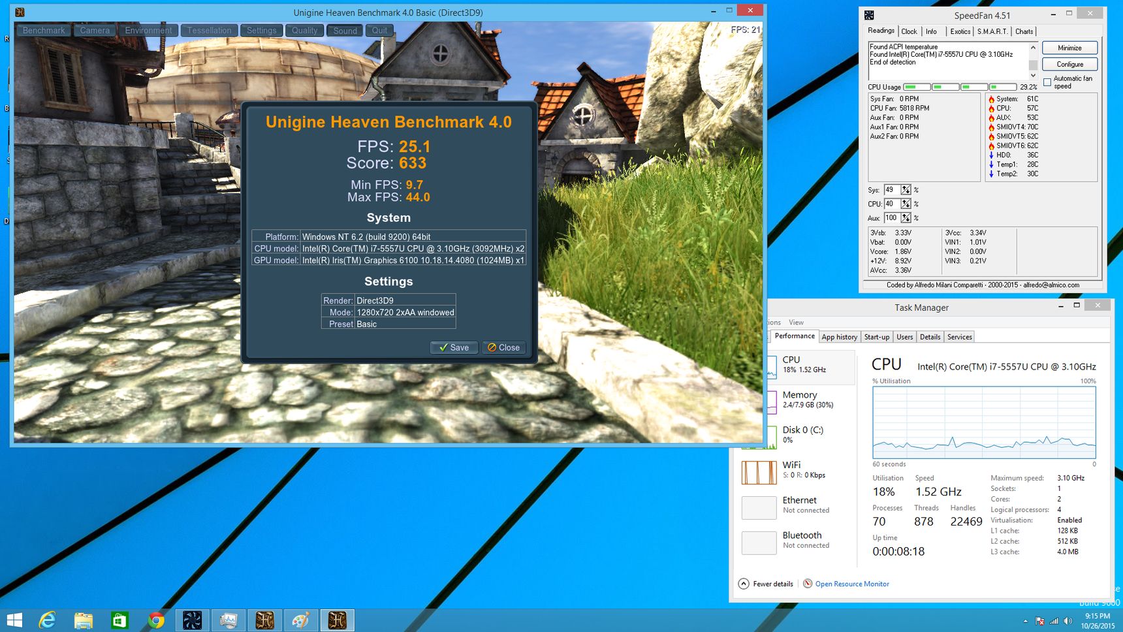The image size is (1123, 632).
Task: Click the down-arrow icon beside HD0 36C
Action: 991,155
